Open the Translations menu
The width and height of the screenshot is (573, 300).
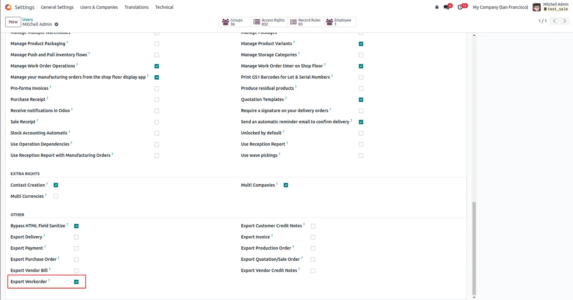click(136, 7)
